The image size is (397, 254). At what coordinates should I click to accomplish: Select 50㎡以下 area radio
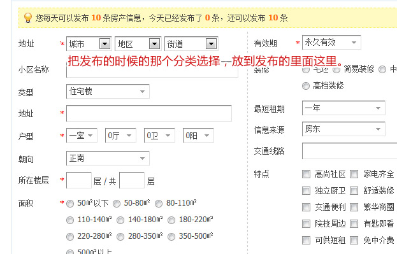(70, 204)
